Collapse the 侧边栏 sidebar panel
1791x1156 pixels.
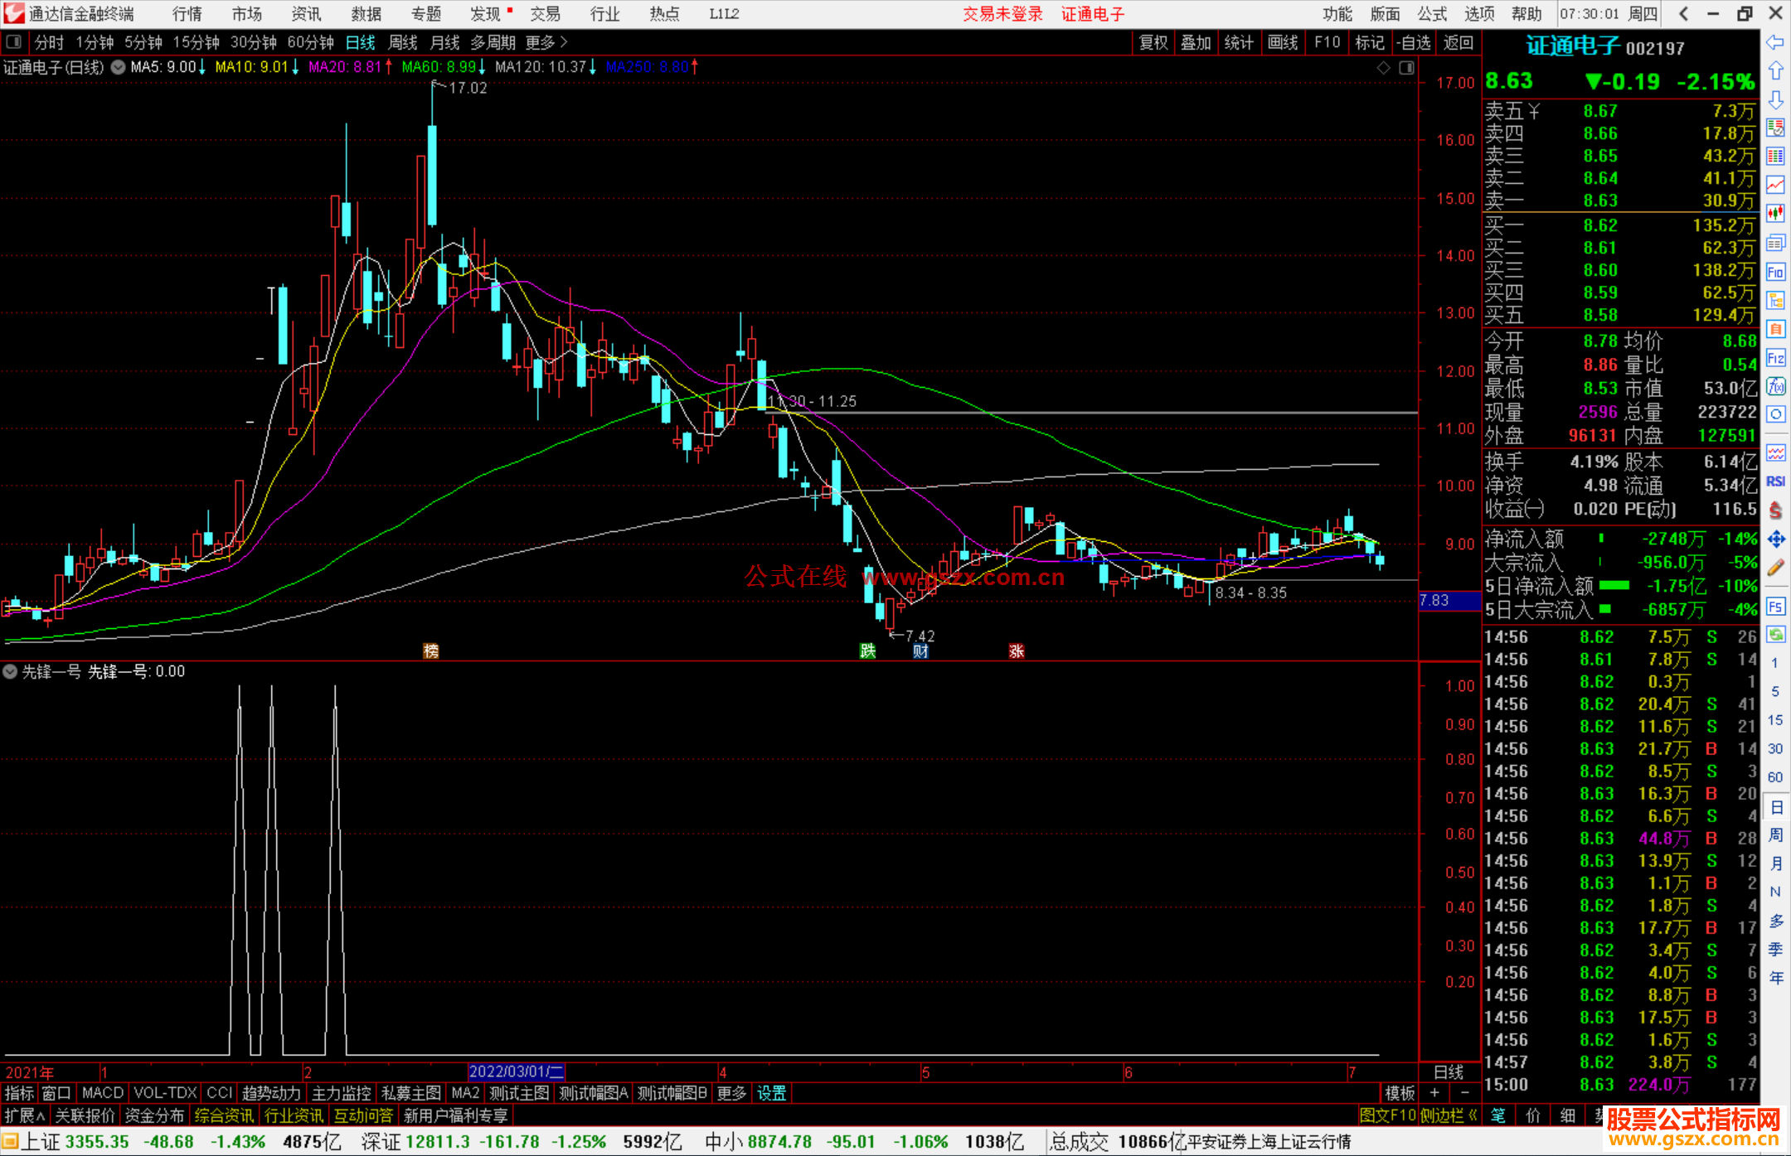[x=1447, y=1115]
